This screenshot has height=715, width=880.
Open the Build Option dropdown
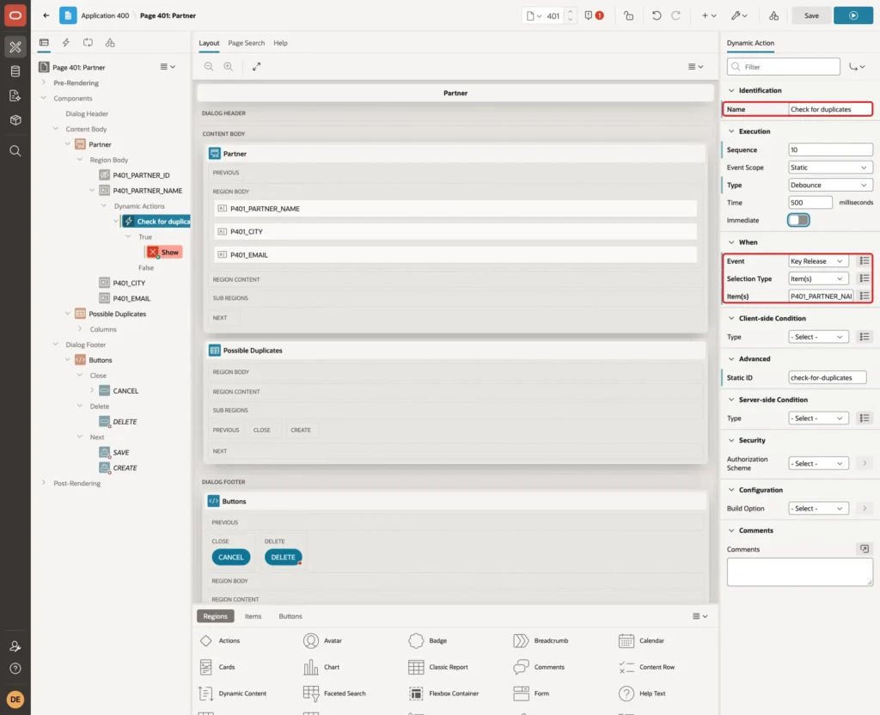click(x=818, y=509)
